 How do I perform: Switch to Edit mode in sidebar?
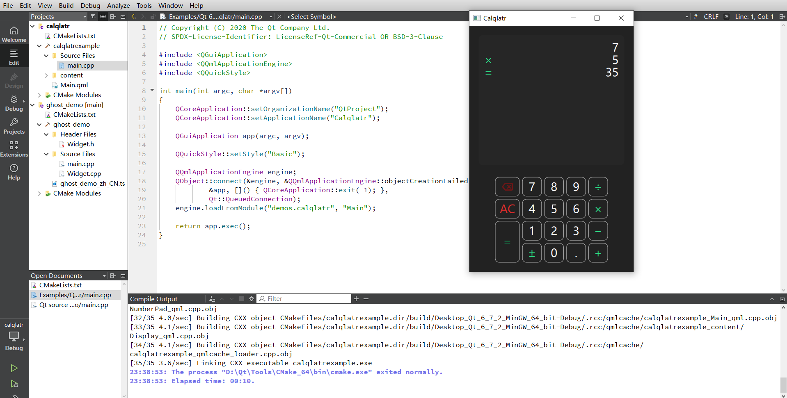click(x=14, y=57)
